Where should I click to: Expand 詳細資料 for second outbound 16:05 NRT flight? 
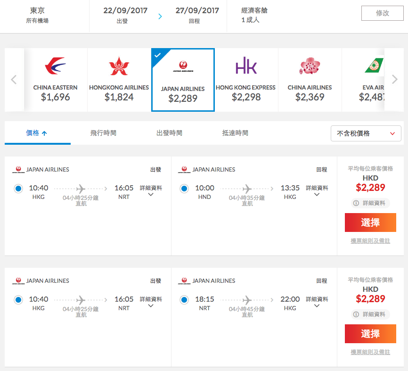pyautogui.click(x=151, y=302)
